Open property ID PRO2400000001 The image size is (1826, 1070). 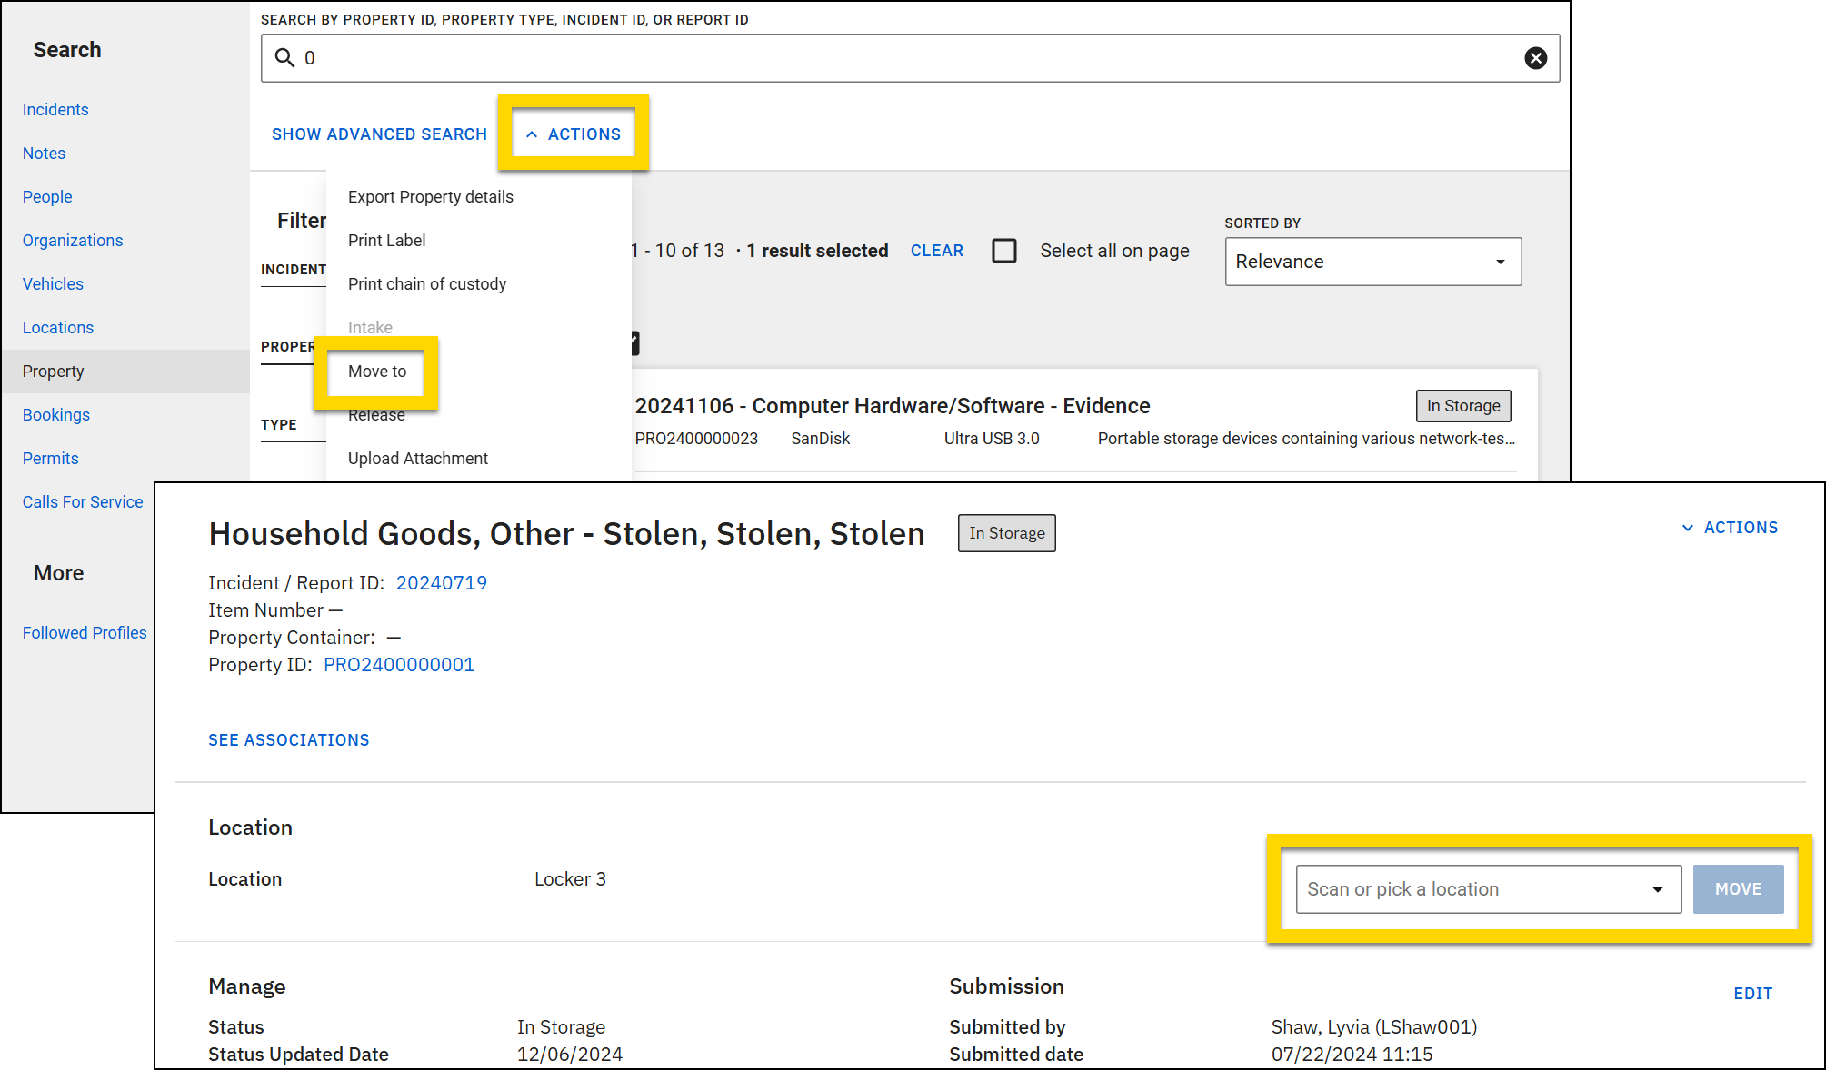click(398, 664)
